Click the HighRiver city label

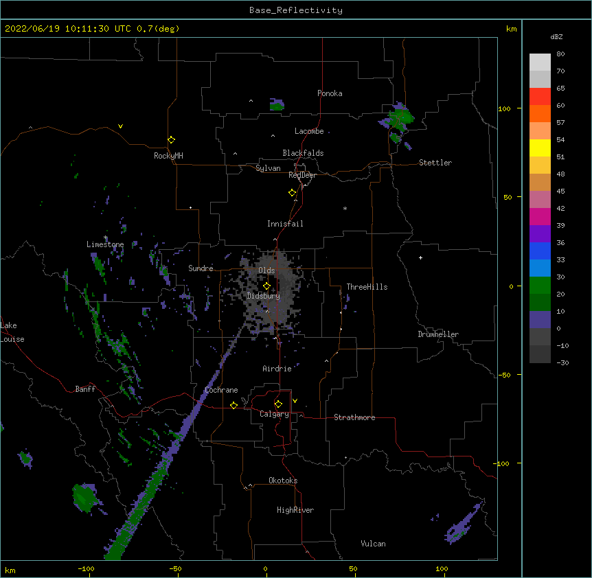pos(295,510)
